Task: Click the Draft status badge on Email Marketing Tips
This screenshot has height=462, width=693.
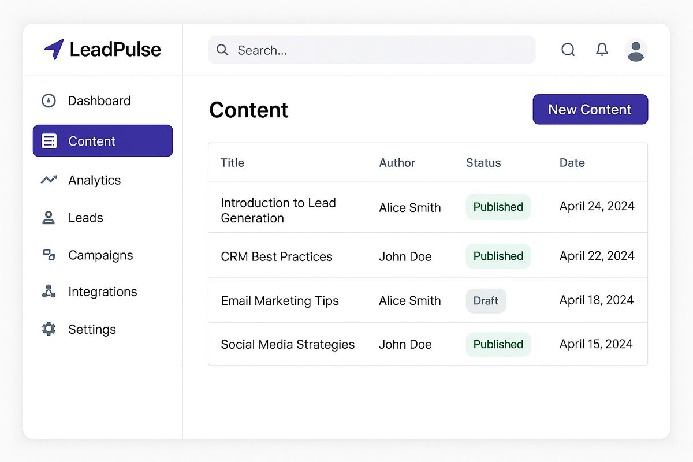Action: [x=486, y=301]
